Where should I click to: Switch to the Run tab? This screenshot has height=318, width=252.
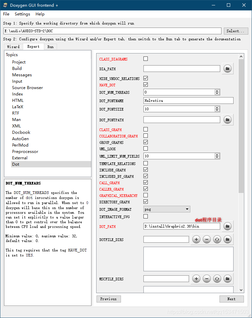[x=51, y=47]
